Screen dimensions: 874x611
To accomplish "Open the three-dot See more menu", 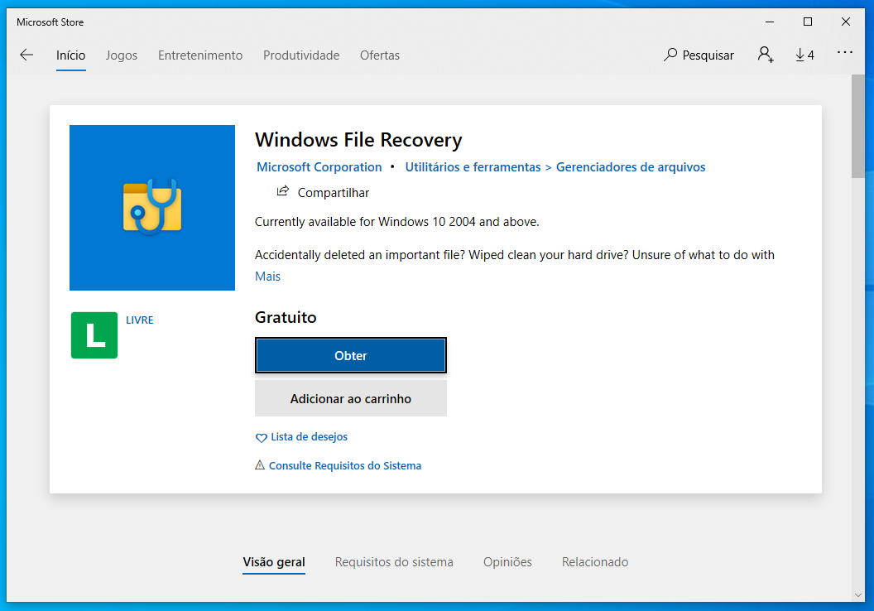I will 844,52.
